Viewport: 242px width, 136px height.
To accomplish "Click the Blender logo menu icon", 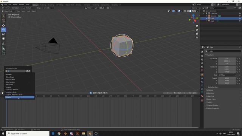I will point(2,5).
